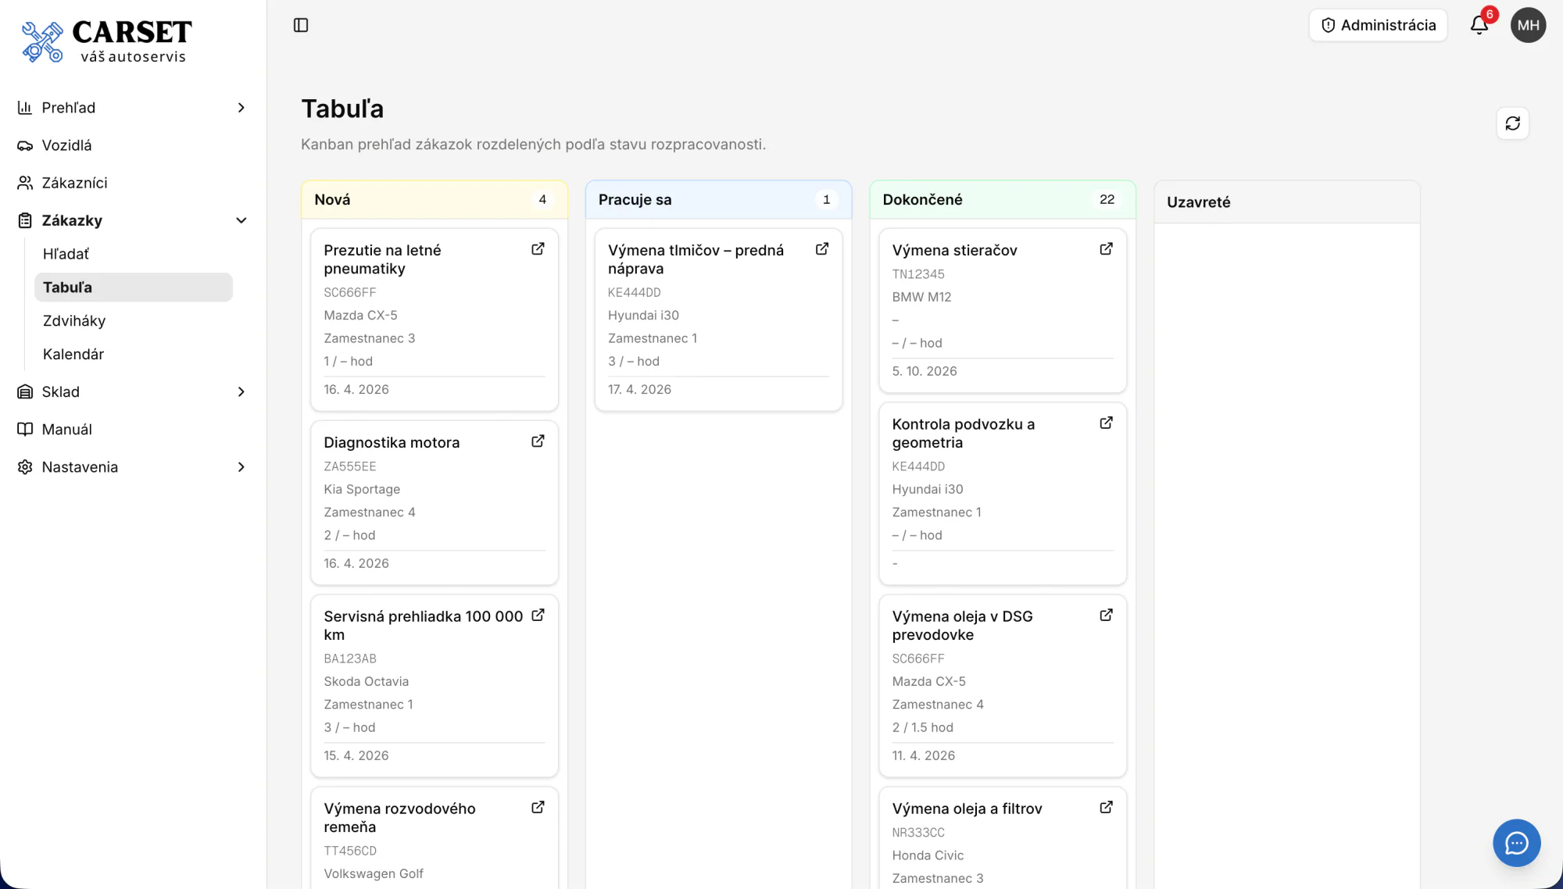Open Kalendár under Zákazky
The width and height of the screenshot is (1563, 889).
coord(133,355)
